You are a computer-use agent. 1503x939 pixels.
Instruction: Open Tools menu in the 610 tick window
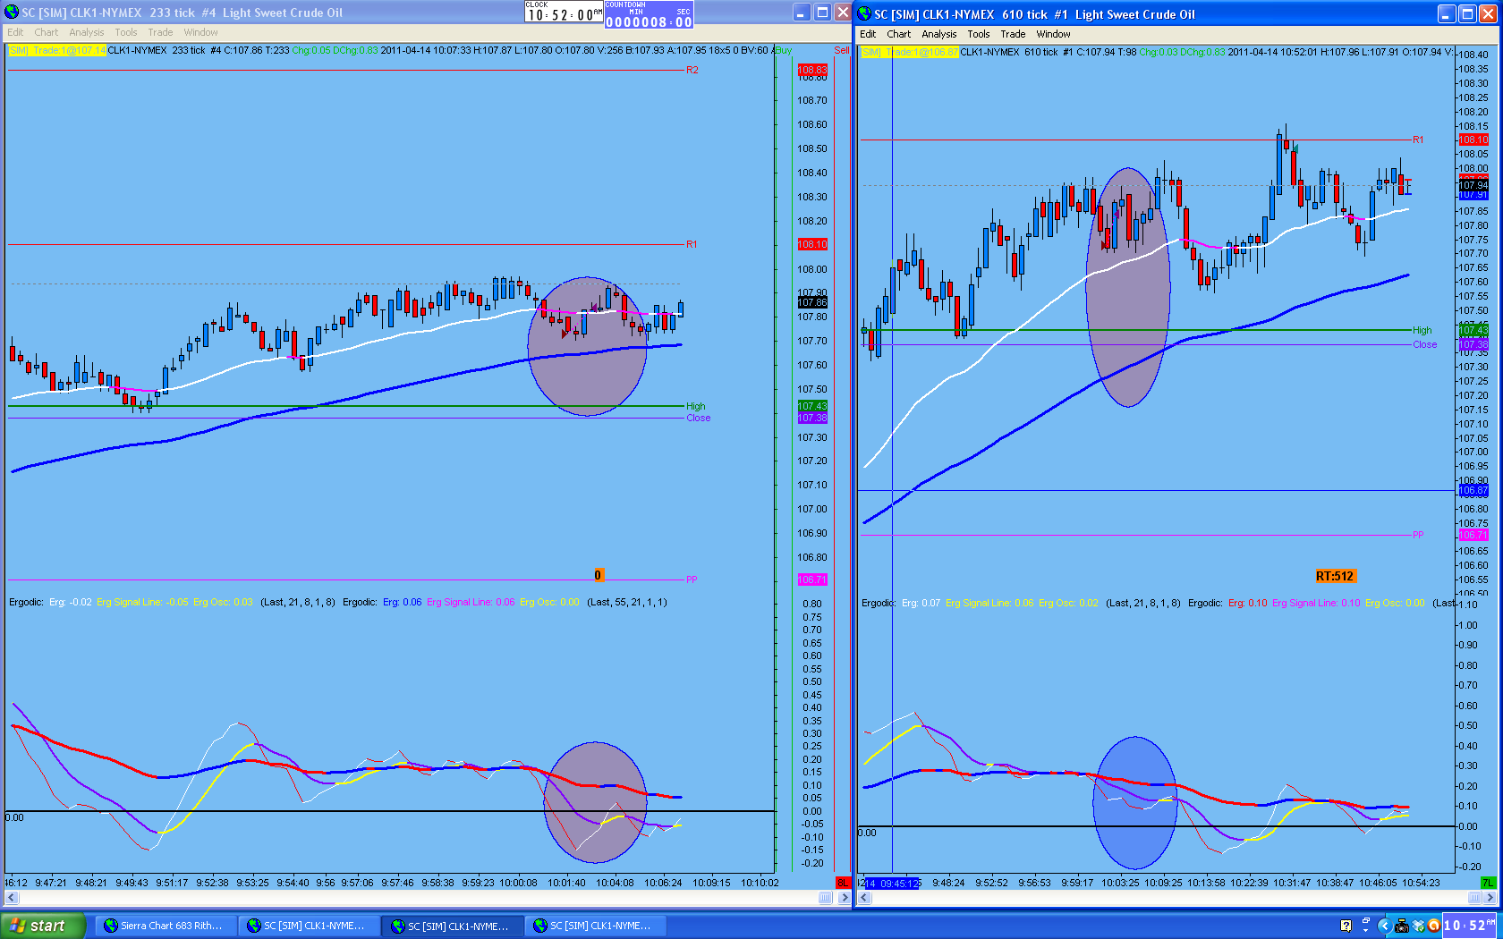click(979, 34)
